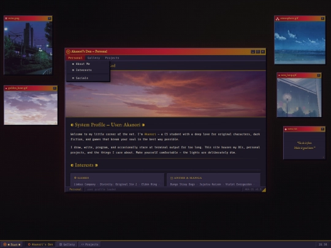The width and height of the screenshot is (331, 248).
Task: Choose Socials from the Personal dropdown
Action: click(x=88, y=78)
